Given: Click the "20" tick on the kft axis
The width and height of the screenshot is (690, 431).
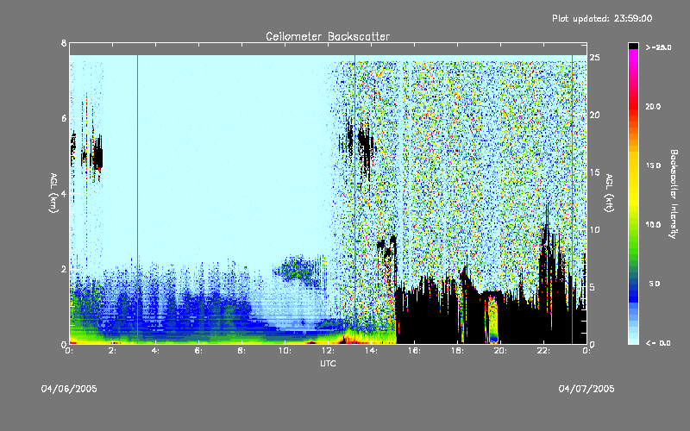Looking at the screenshot, I should point(594,115).
